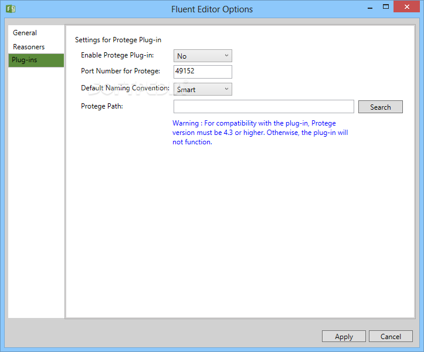
Task: Click the blue compatibility warning text
Action: tap(260, 133)
